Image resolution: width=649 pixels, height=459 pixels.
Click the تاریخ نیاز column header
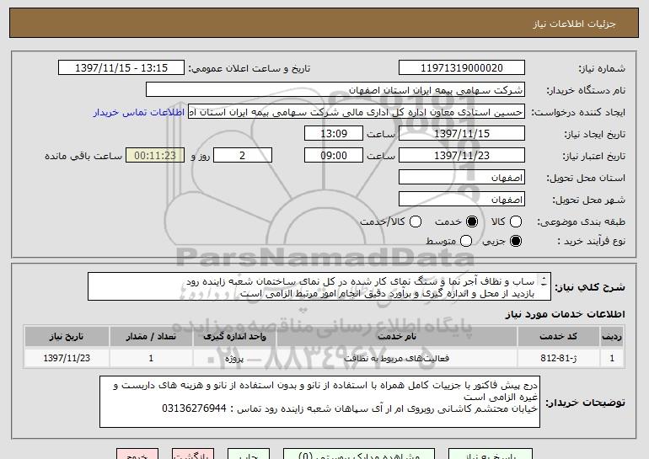point(67,337)
